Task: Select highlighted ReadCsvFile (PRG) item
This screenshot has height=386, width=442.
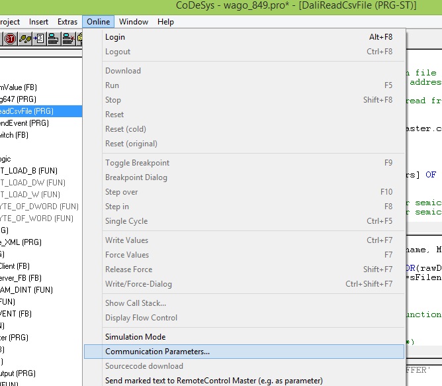Action: (x=41, y=111)
